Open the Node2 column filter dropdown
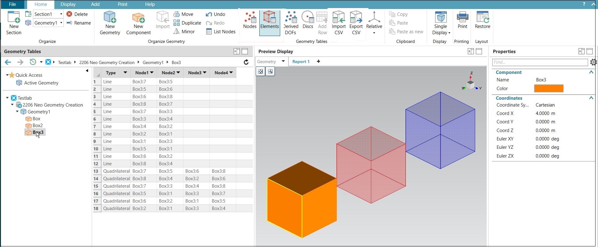 pyautogui.click(x=178, y=72)
